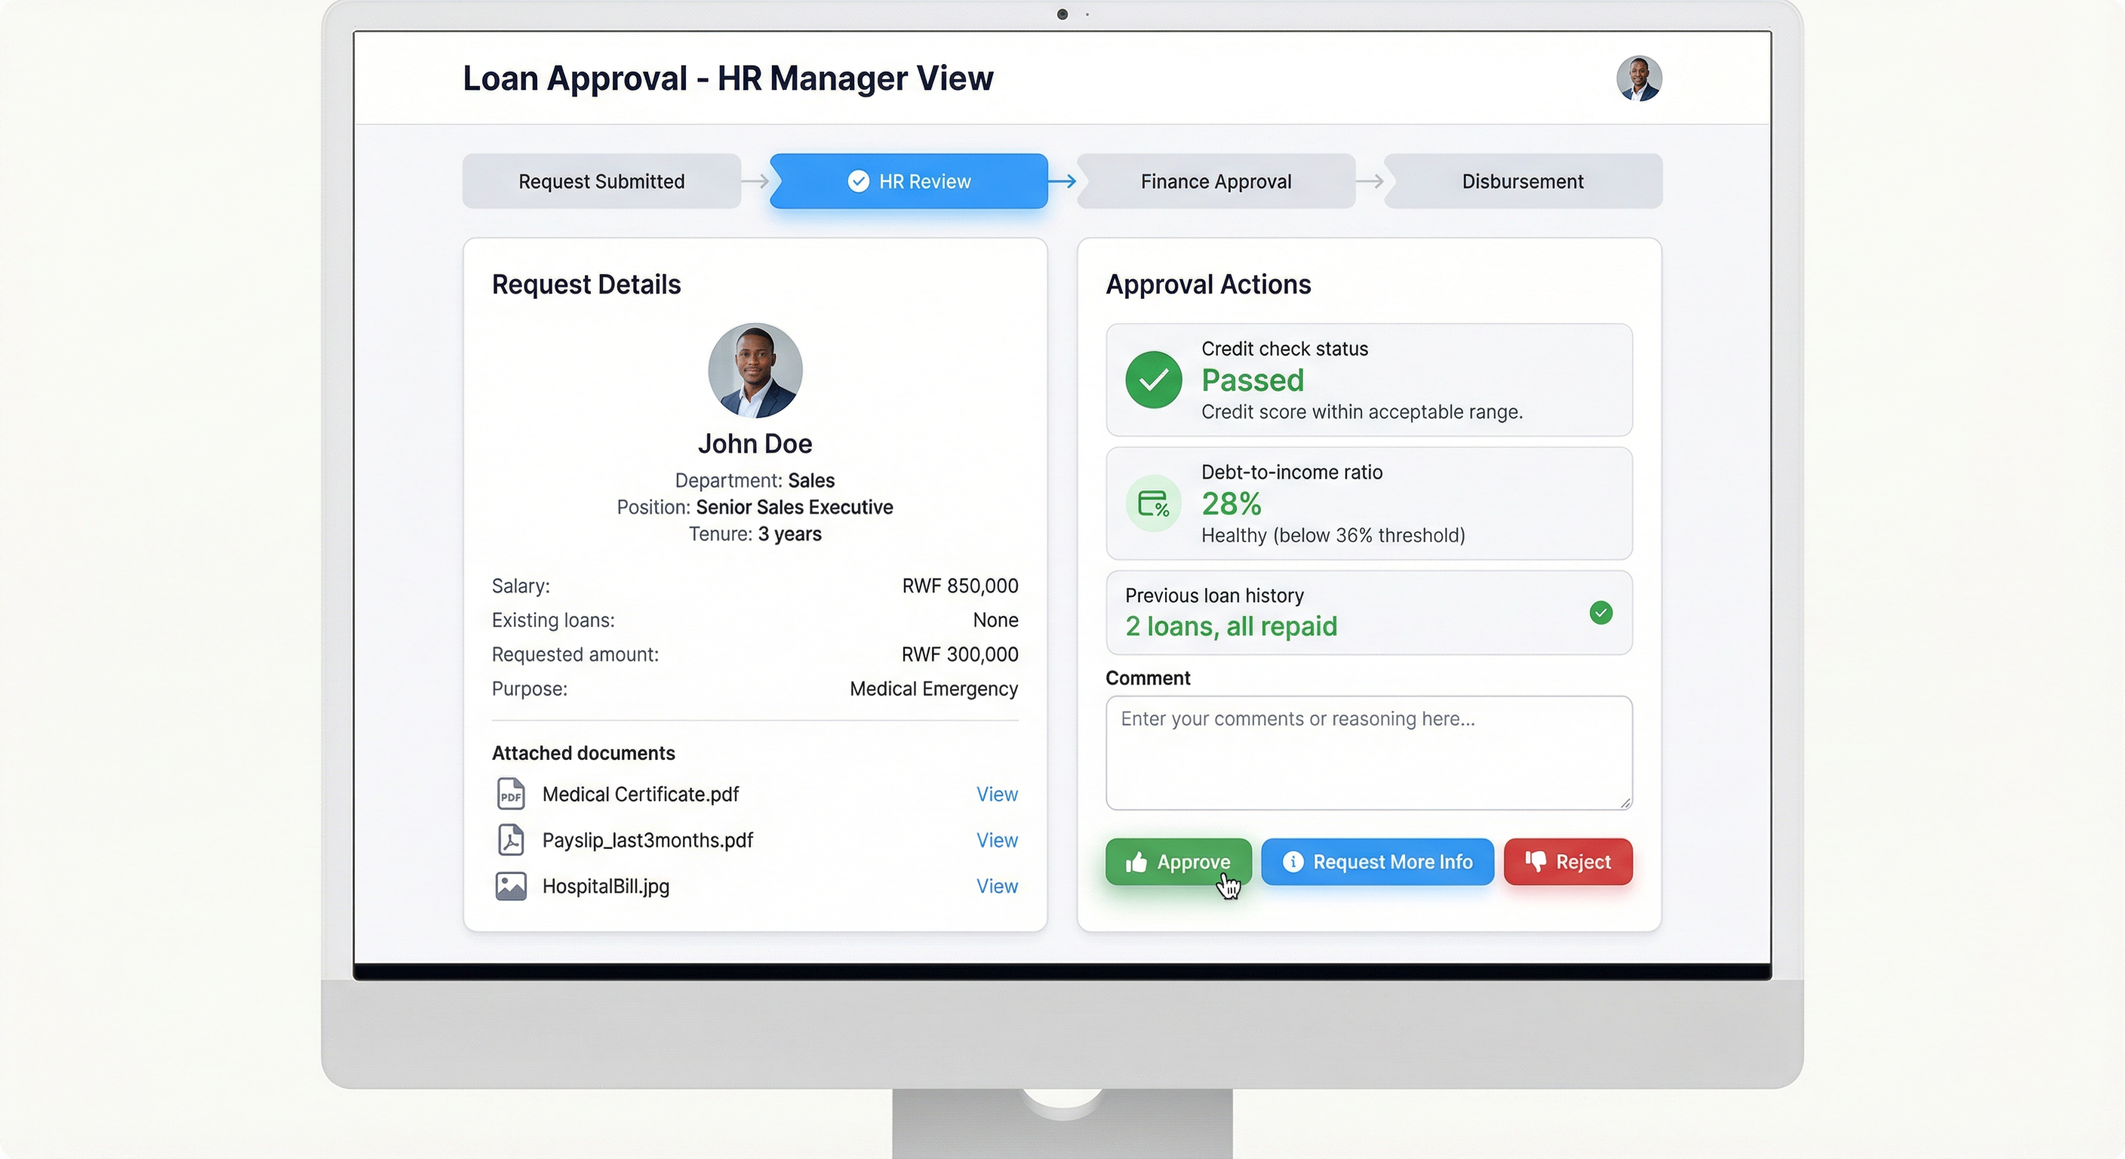Go to the Finance Approval step

[1215, 182]
